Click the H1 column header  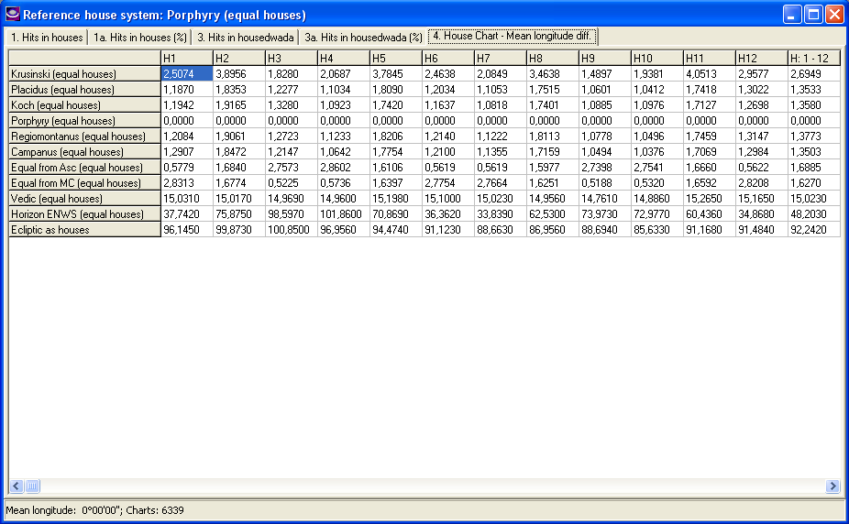click(187, 58)
